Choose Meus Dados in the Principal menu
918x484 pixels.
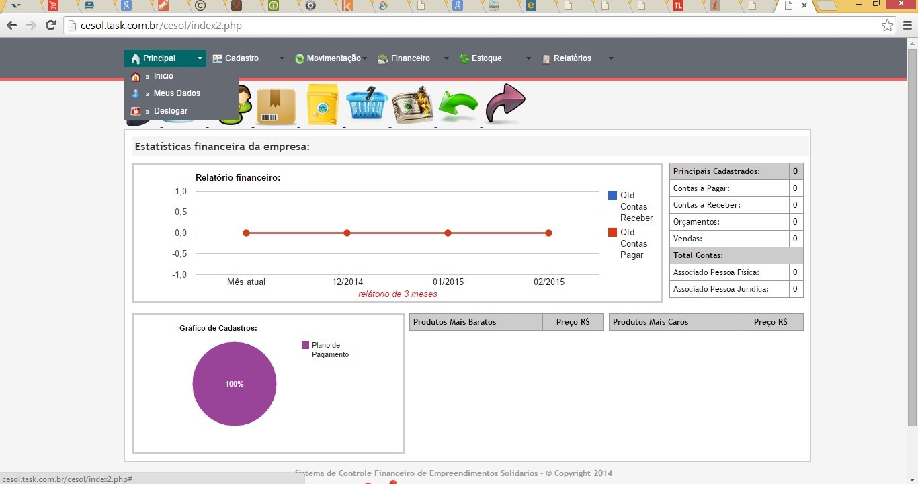[x=177, y=93]
